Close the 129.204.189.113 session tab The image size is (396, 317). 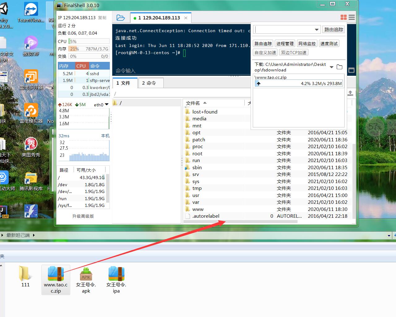(186, 18)
